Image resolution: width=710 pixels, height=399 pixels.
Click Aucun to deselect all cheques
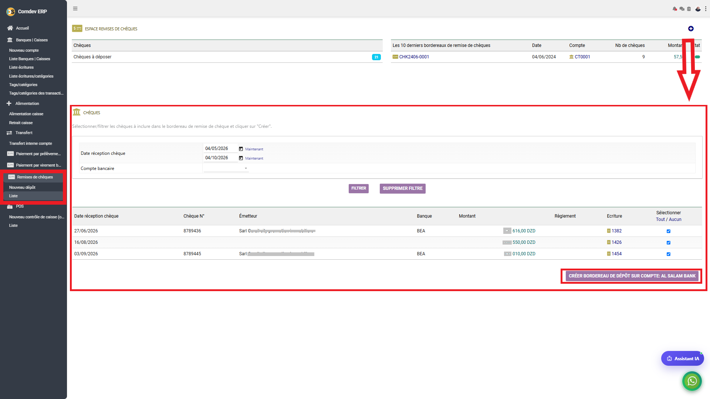pos(675,219)
